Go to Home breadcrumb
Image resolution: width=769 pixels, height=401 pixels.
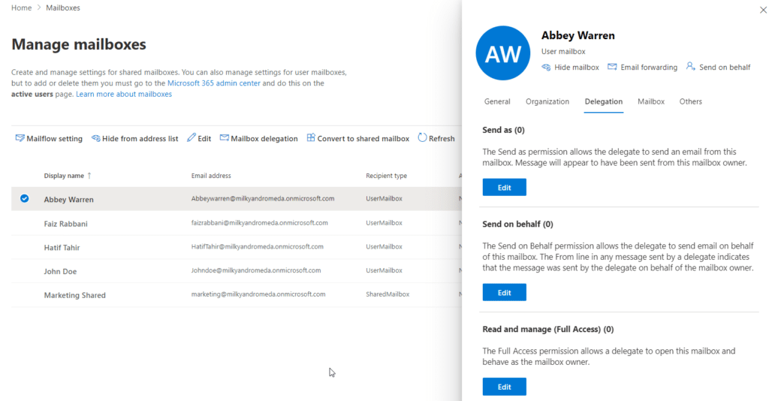tap(22, 8)
